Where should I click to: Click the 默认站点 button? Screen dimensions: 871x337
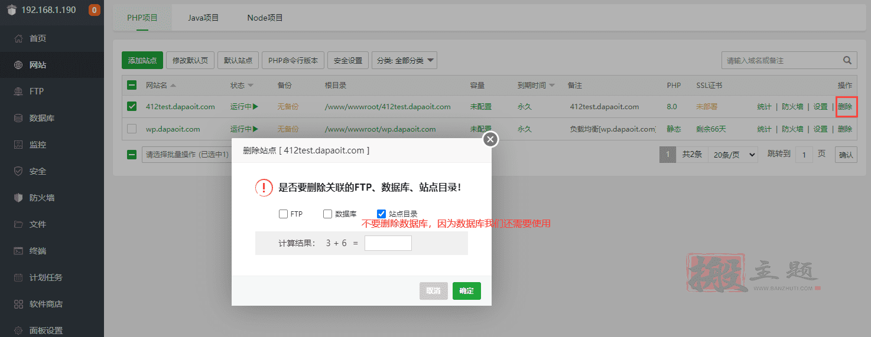pyautogui.click(x=238, y=60)
